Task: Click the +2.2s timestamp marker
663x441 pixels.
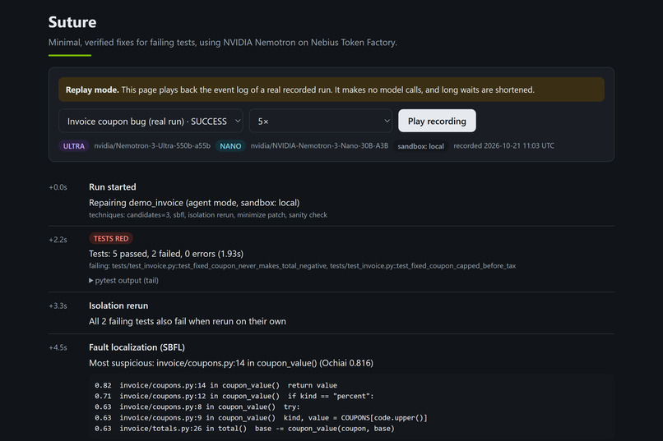Action: (58, 240)
